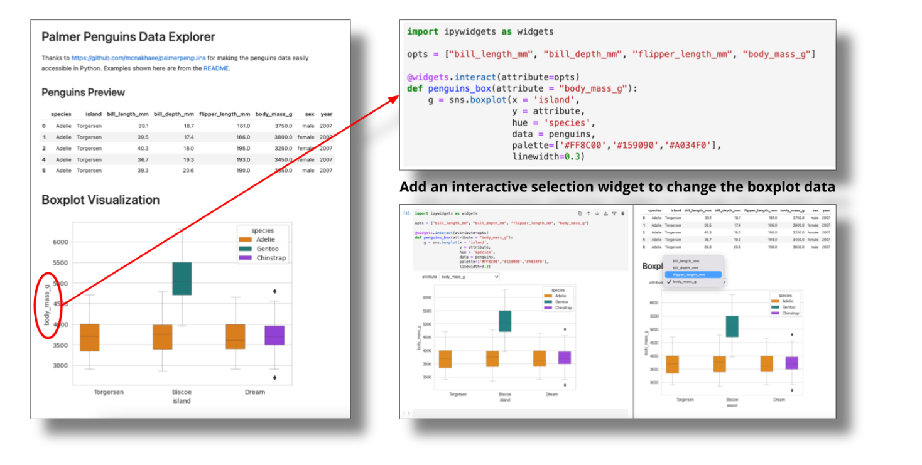The width and height of the screenshot is (922, 465).
Task: Select bill_length_mm from the open dropdown list
Action: [686, 260]
